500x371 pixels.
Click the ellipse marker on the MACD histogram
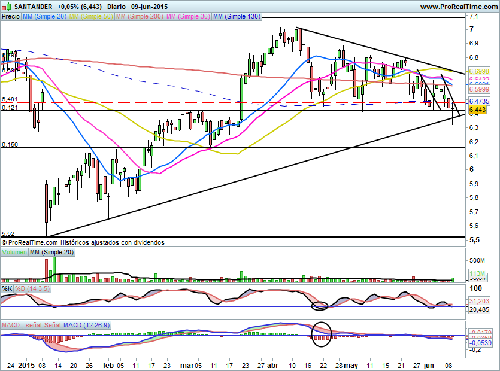322,334
